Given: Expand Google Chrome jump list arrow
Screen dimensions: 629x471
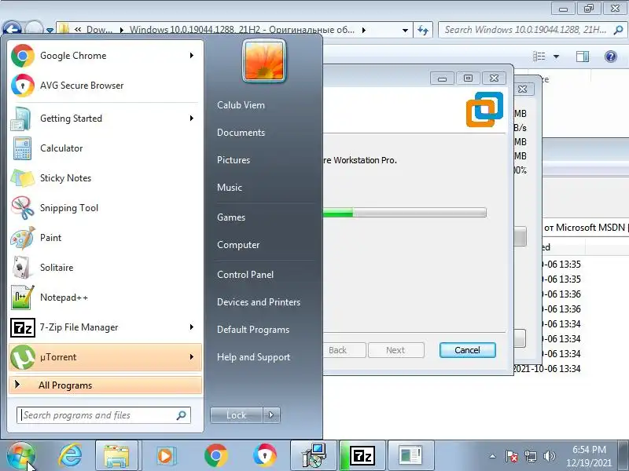Looking at the screenshot, I should tap(192, 56).
